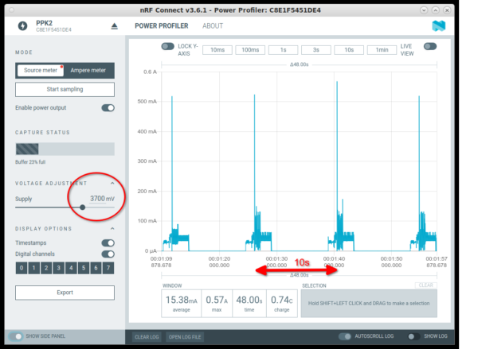Image resolution: width=478 pixels, height=349 pixels.
Task: Select digital channel 7 button
Action: [108, 268]
